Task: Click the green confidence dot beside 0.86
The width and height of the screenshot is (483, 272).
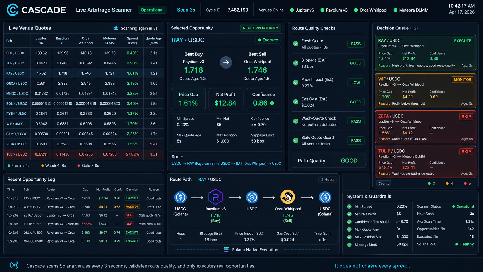Action: pos(272,103)
